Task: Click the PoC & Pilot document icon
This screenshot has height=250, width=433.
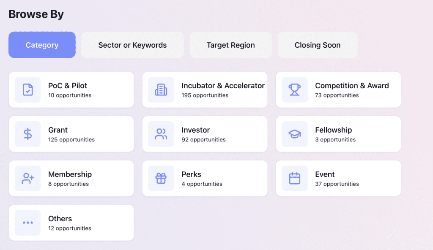Action: [27, 90]
